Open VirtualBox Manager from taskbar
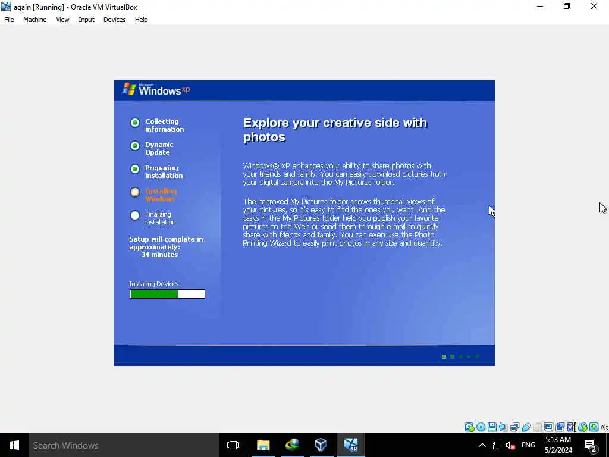This screenshot has height=457, width=609. pyautogui.click(x=321, y=445)
